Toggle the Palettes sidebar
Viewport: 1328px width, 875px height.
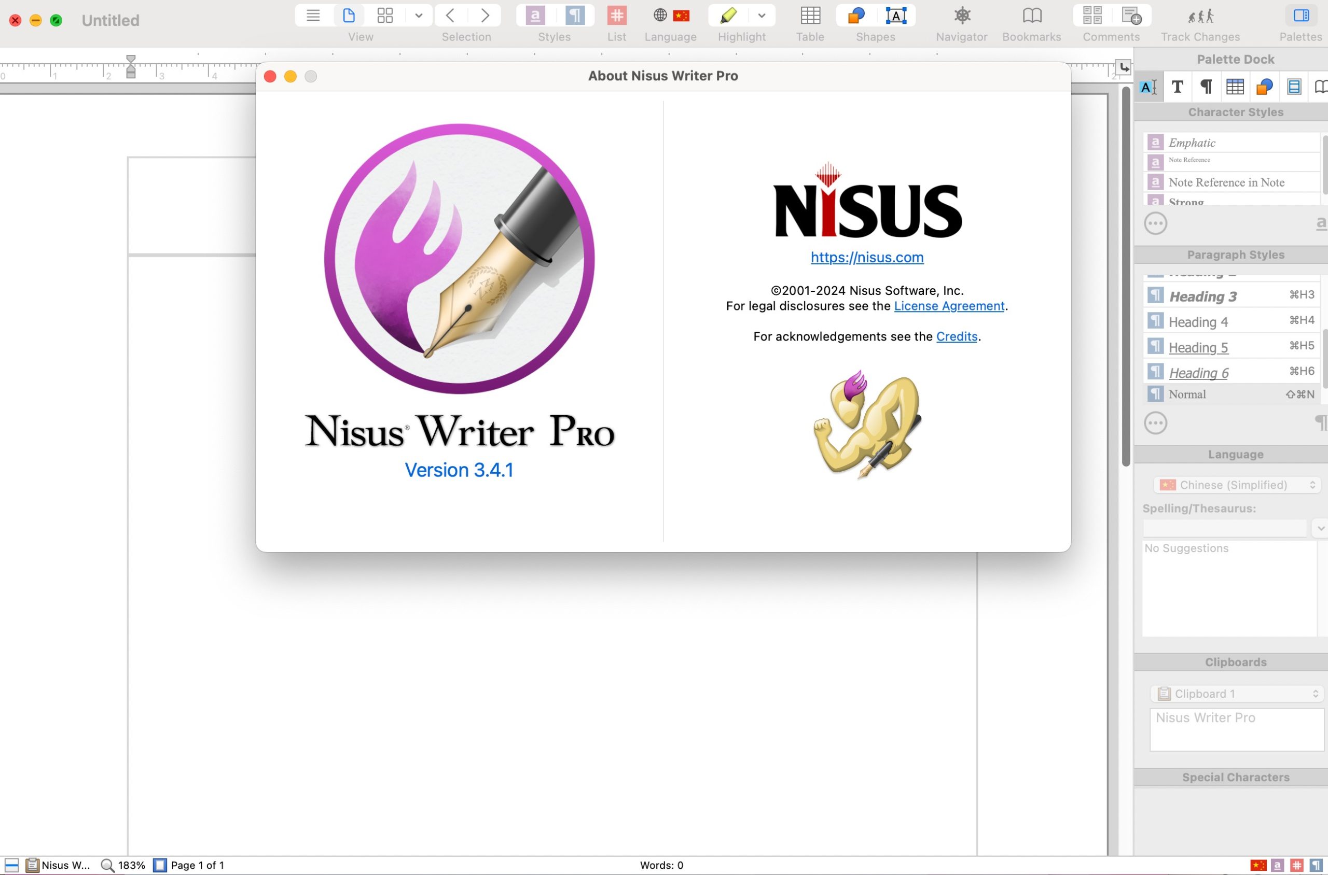1301,15
